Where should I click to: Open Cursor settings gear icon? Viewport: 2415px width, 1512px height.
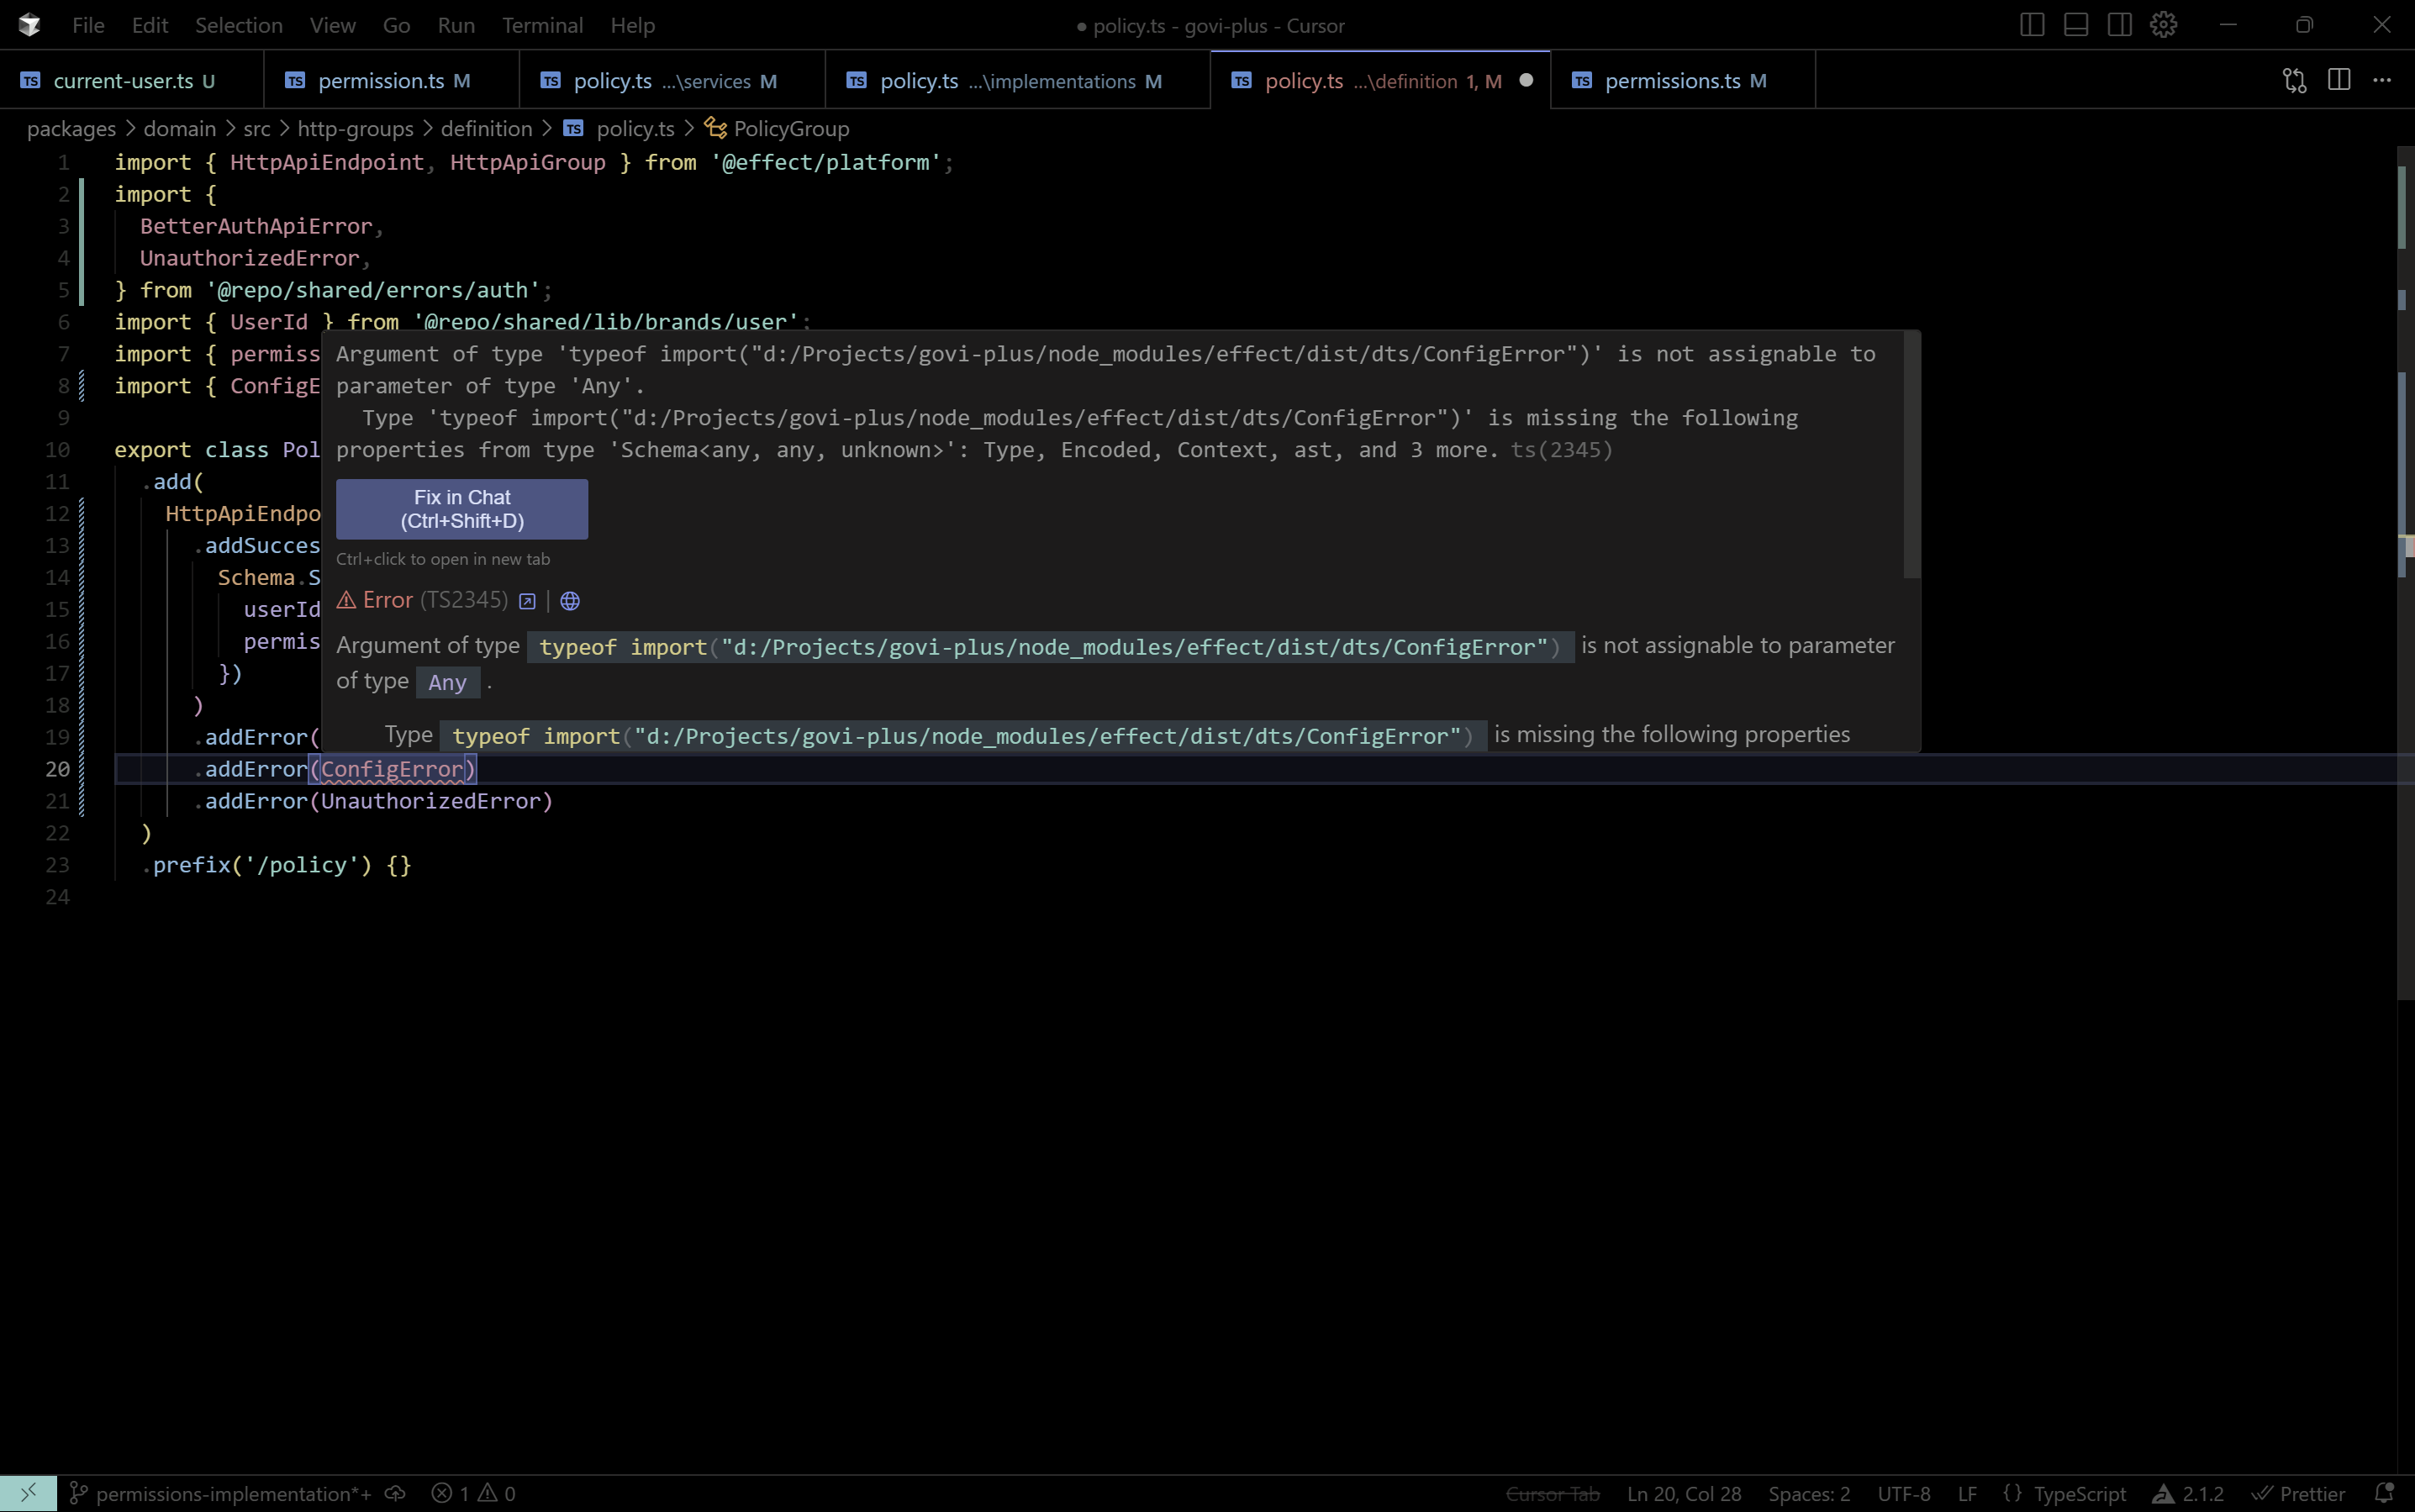click(x=2163, y=25)
